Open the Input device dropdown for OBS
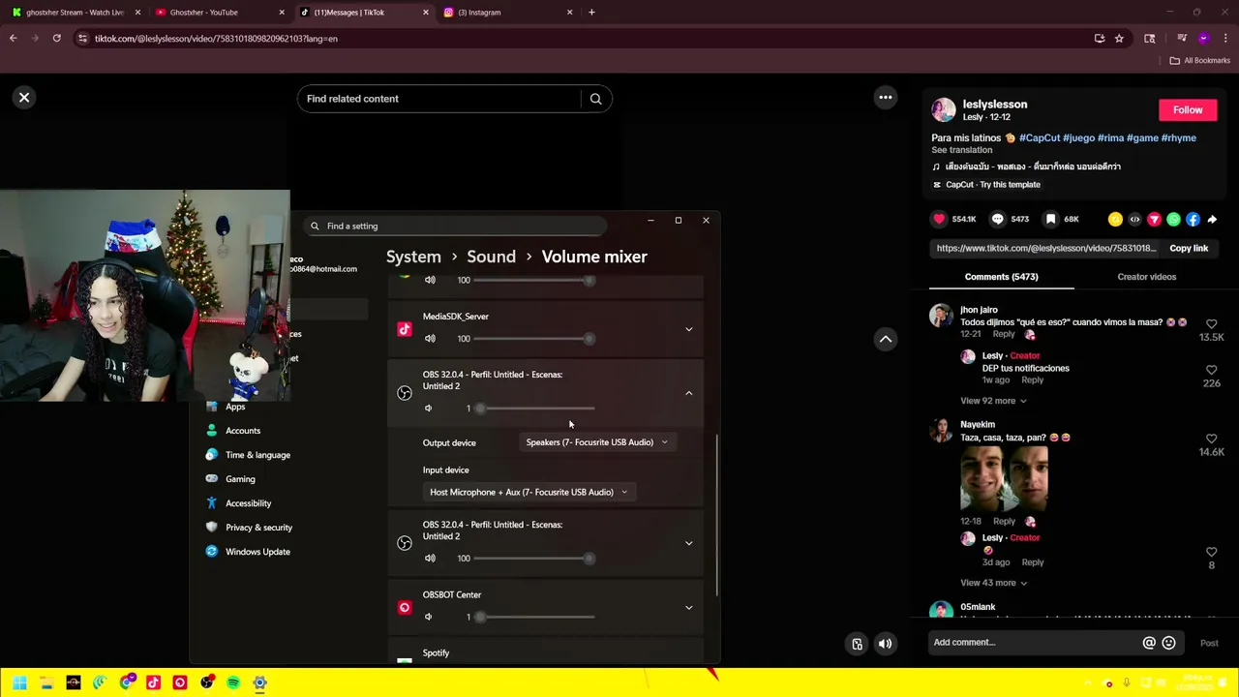The height and width of the screenshot is (697, 1239). (x=529, y=492)
